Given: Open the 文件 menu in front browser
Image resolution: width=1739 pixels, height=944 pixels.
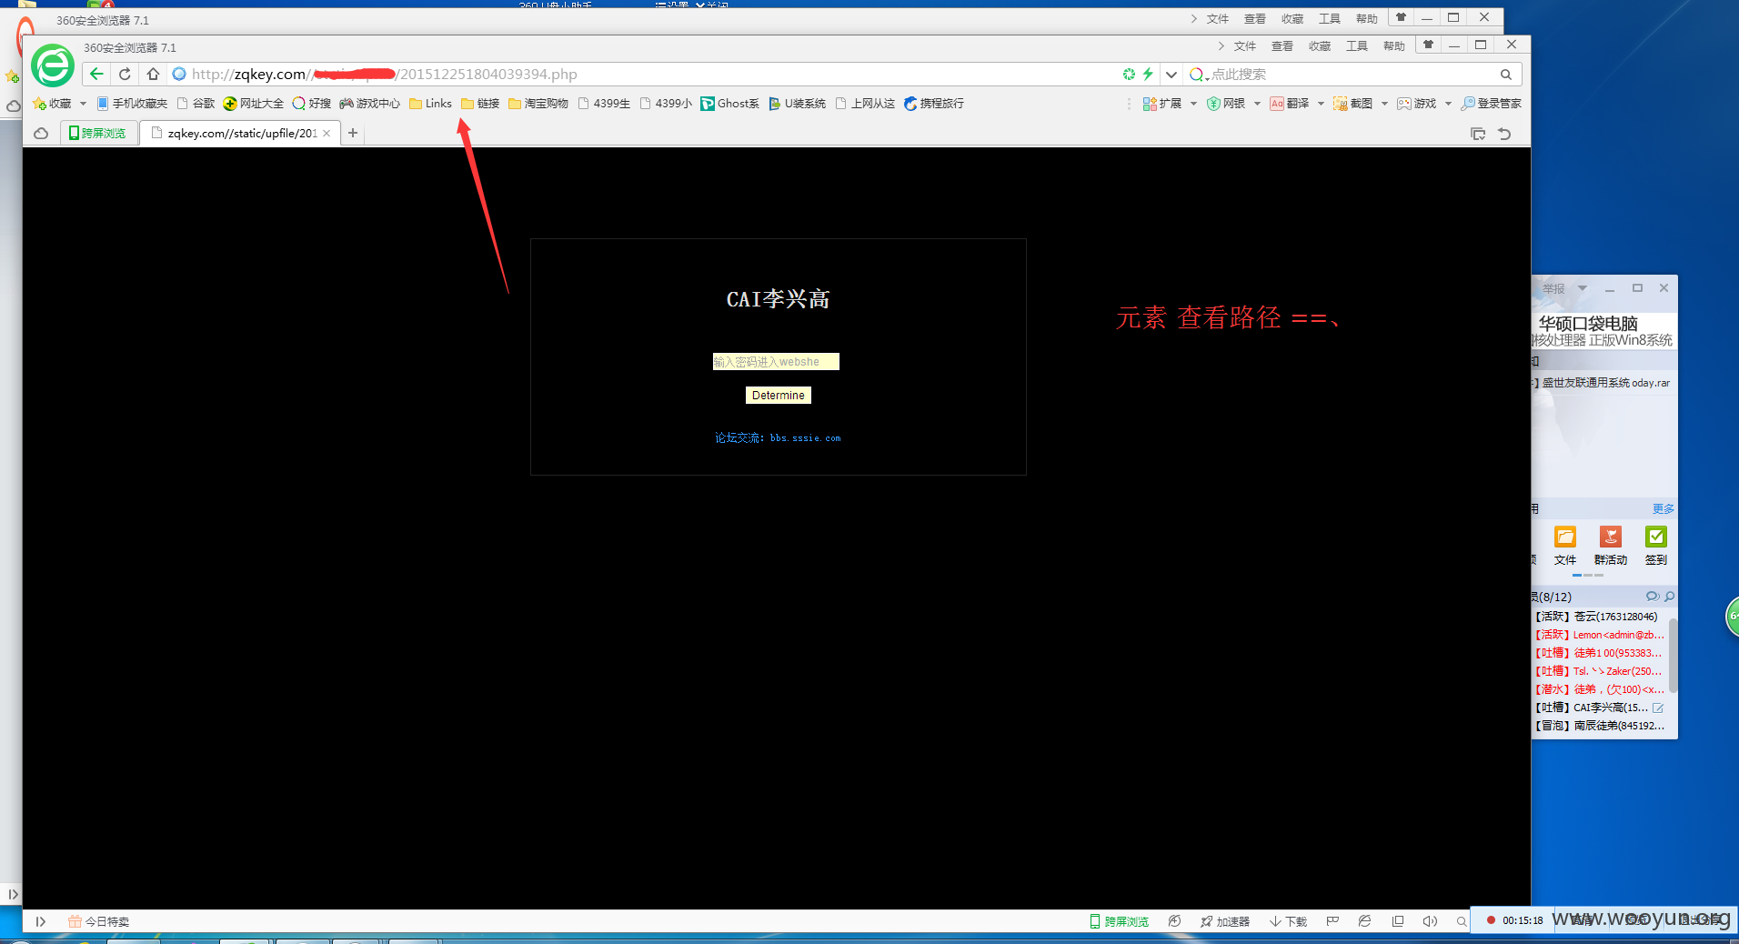Looking at the screenshot, I should [1244, 46].
